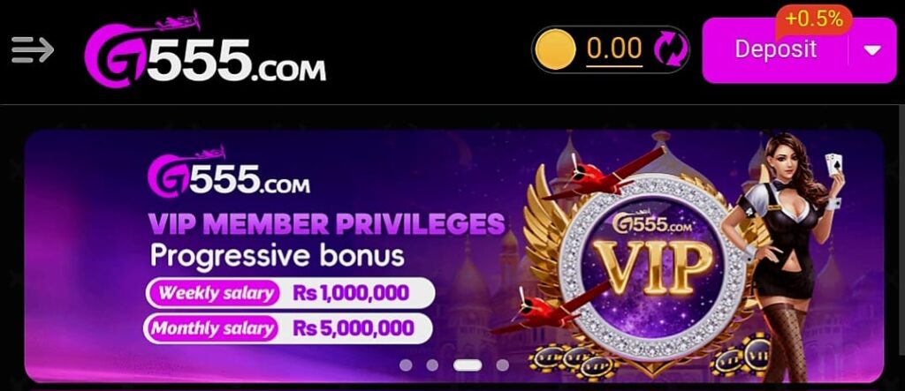This screenshot has width=905, height=391.
Task: Go to the second banner slide dot
Action: (431, 365)
